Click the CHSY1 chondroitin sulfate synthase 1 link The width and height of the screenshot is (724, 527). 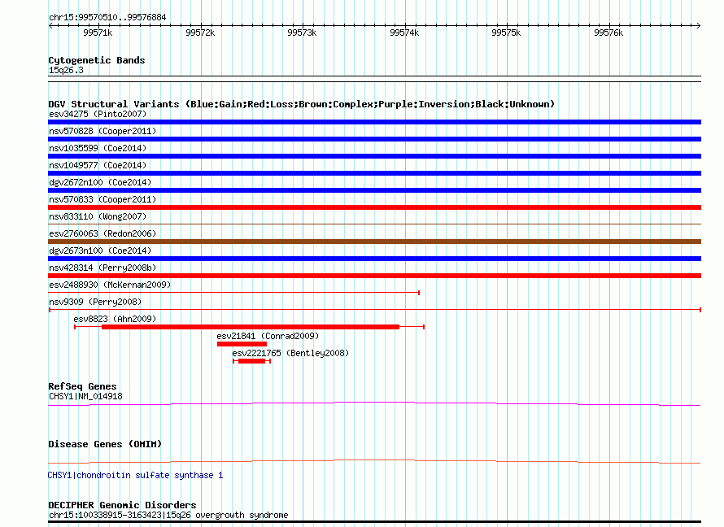(135, 475)
